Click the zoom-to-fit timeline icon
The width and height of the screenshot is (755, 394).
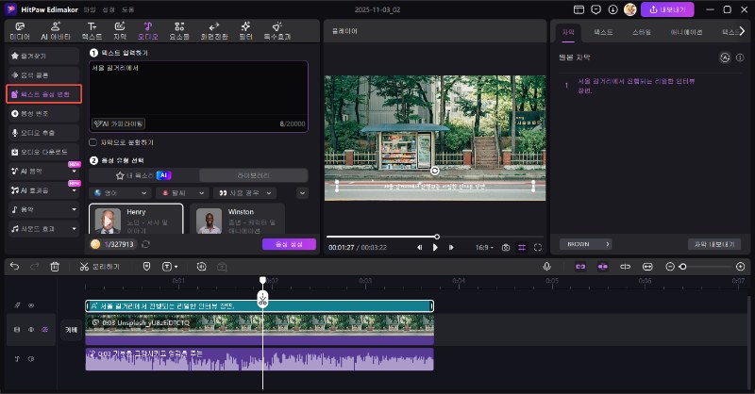pos(647,267)
